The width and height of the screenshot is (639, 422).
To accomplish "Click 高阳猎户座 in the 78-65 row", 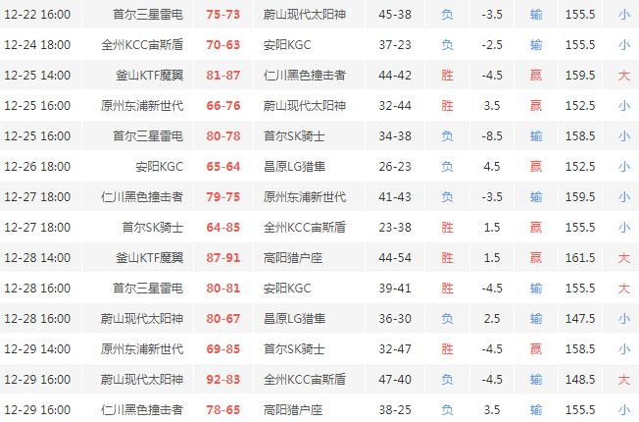I will coord(293,410).
